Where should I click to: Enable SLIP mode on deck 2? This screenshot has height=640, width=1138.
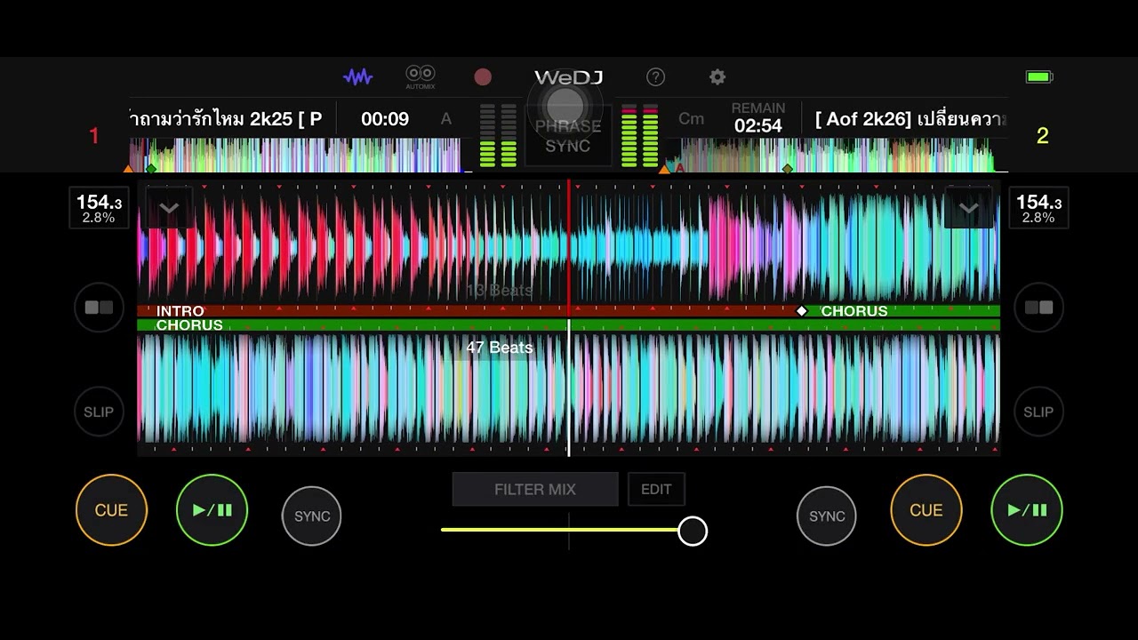click(1038, 412)
